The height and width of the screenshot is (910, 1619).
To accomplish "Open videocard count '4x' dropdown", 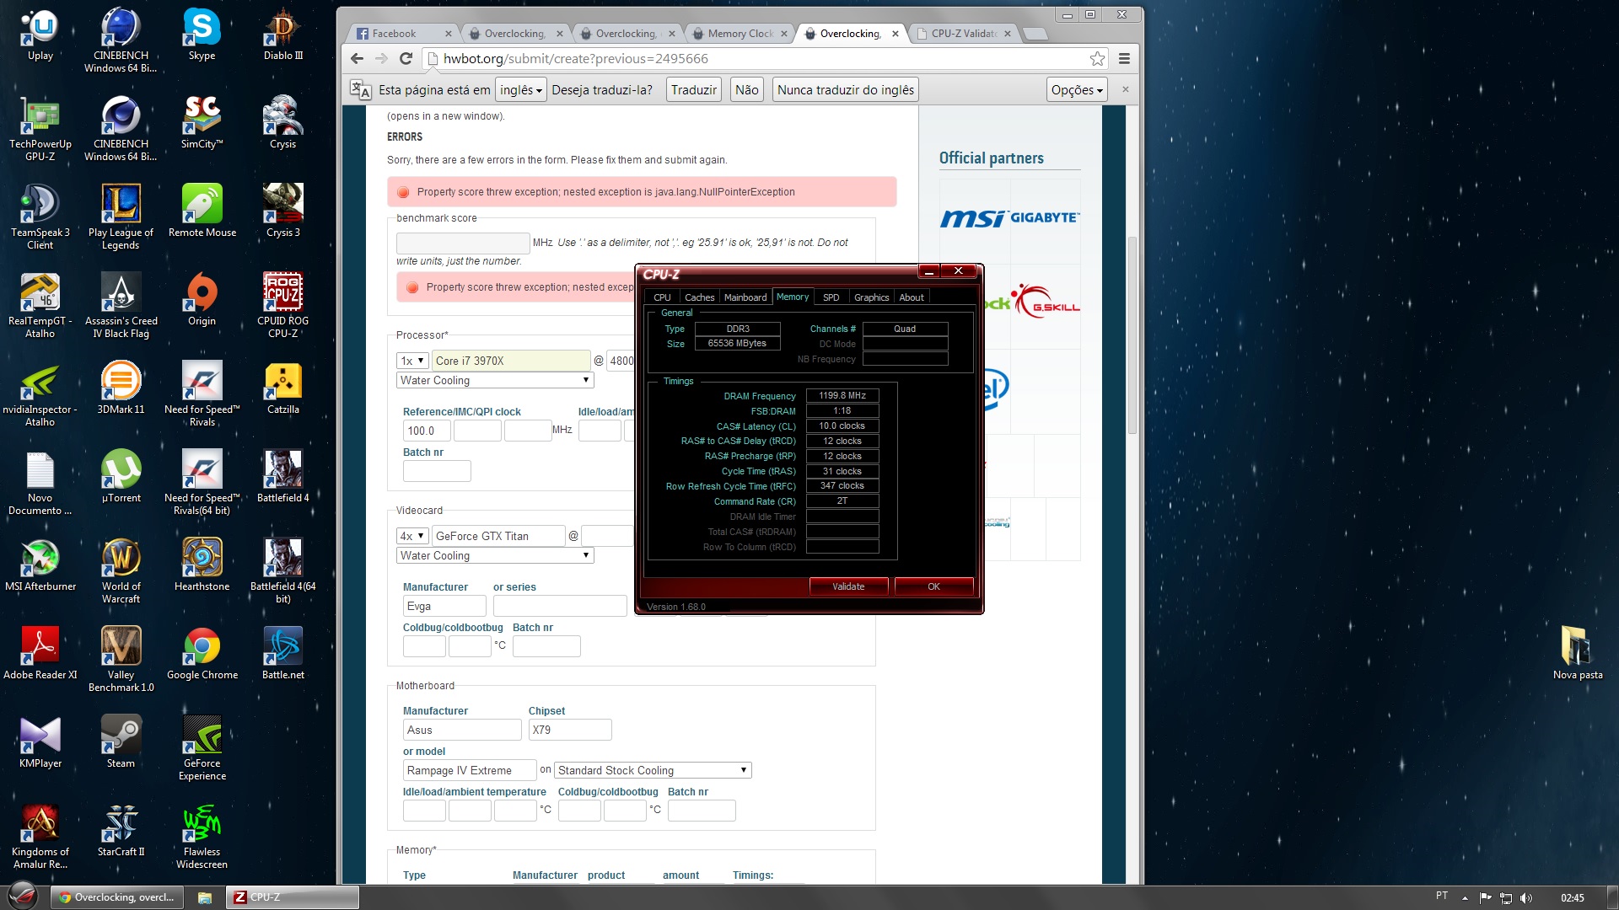I will (412, 536).
